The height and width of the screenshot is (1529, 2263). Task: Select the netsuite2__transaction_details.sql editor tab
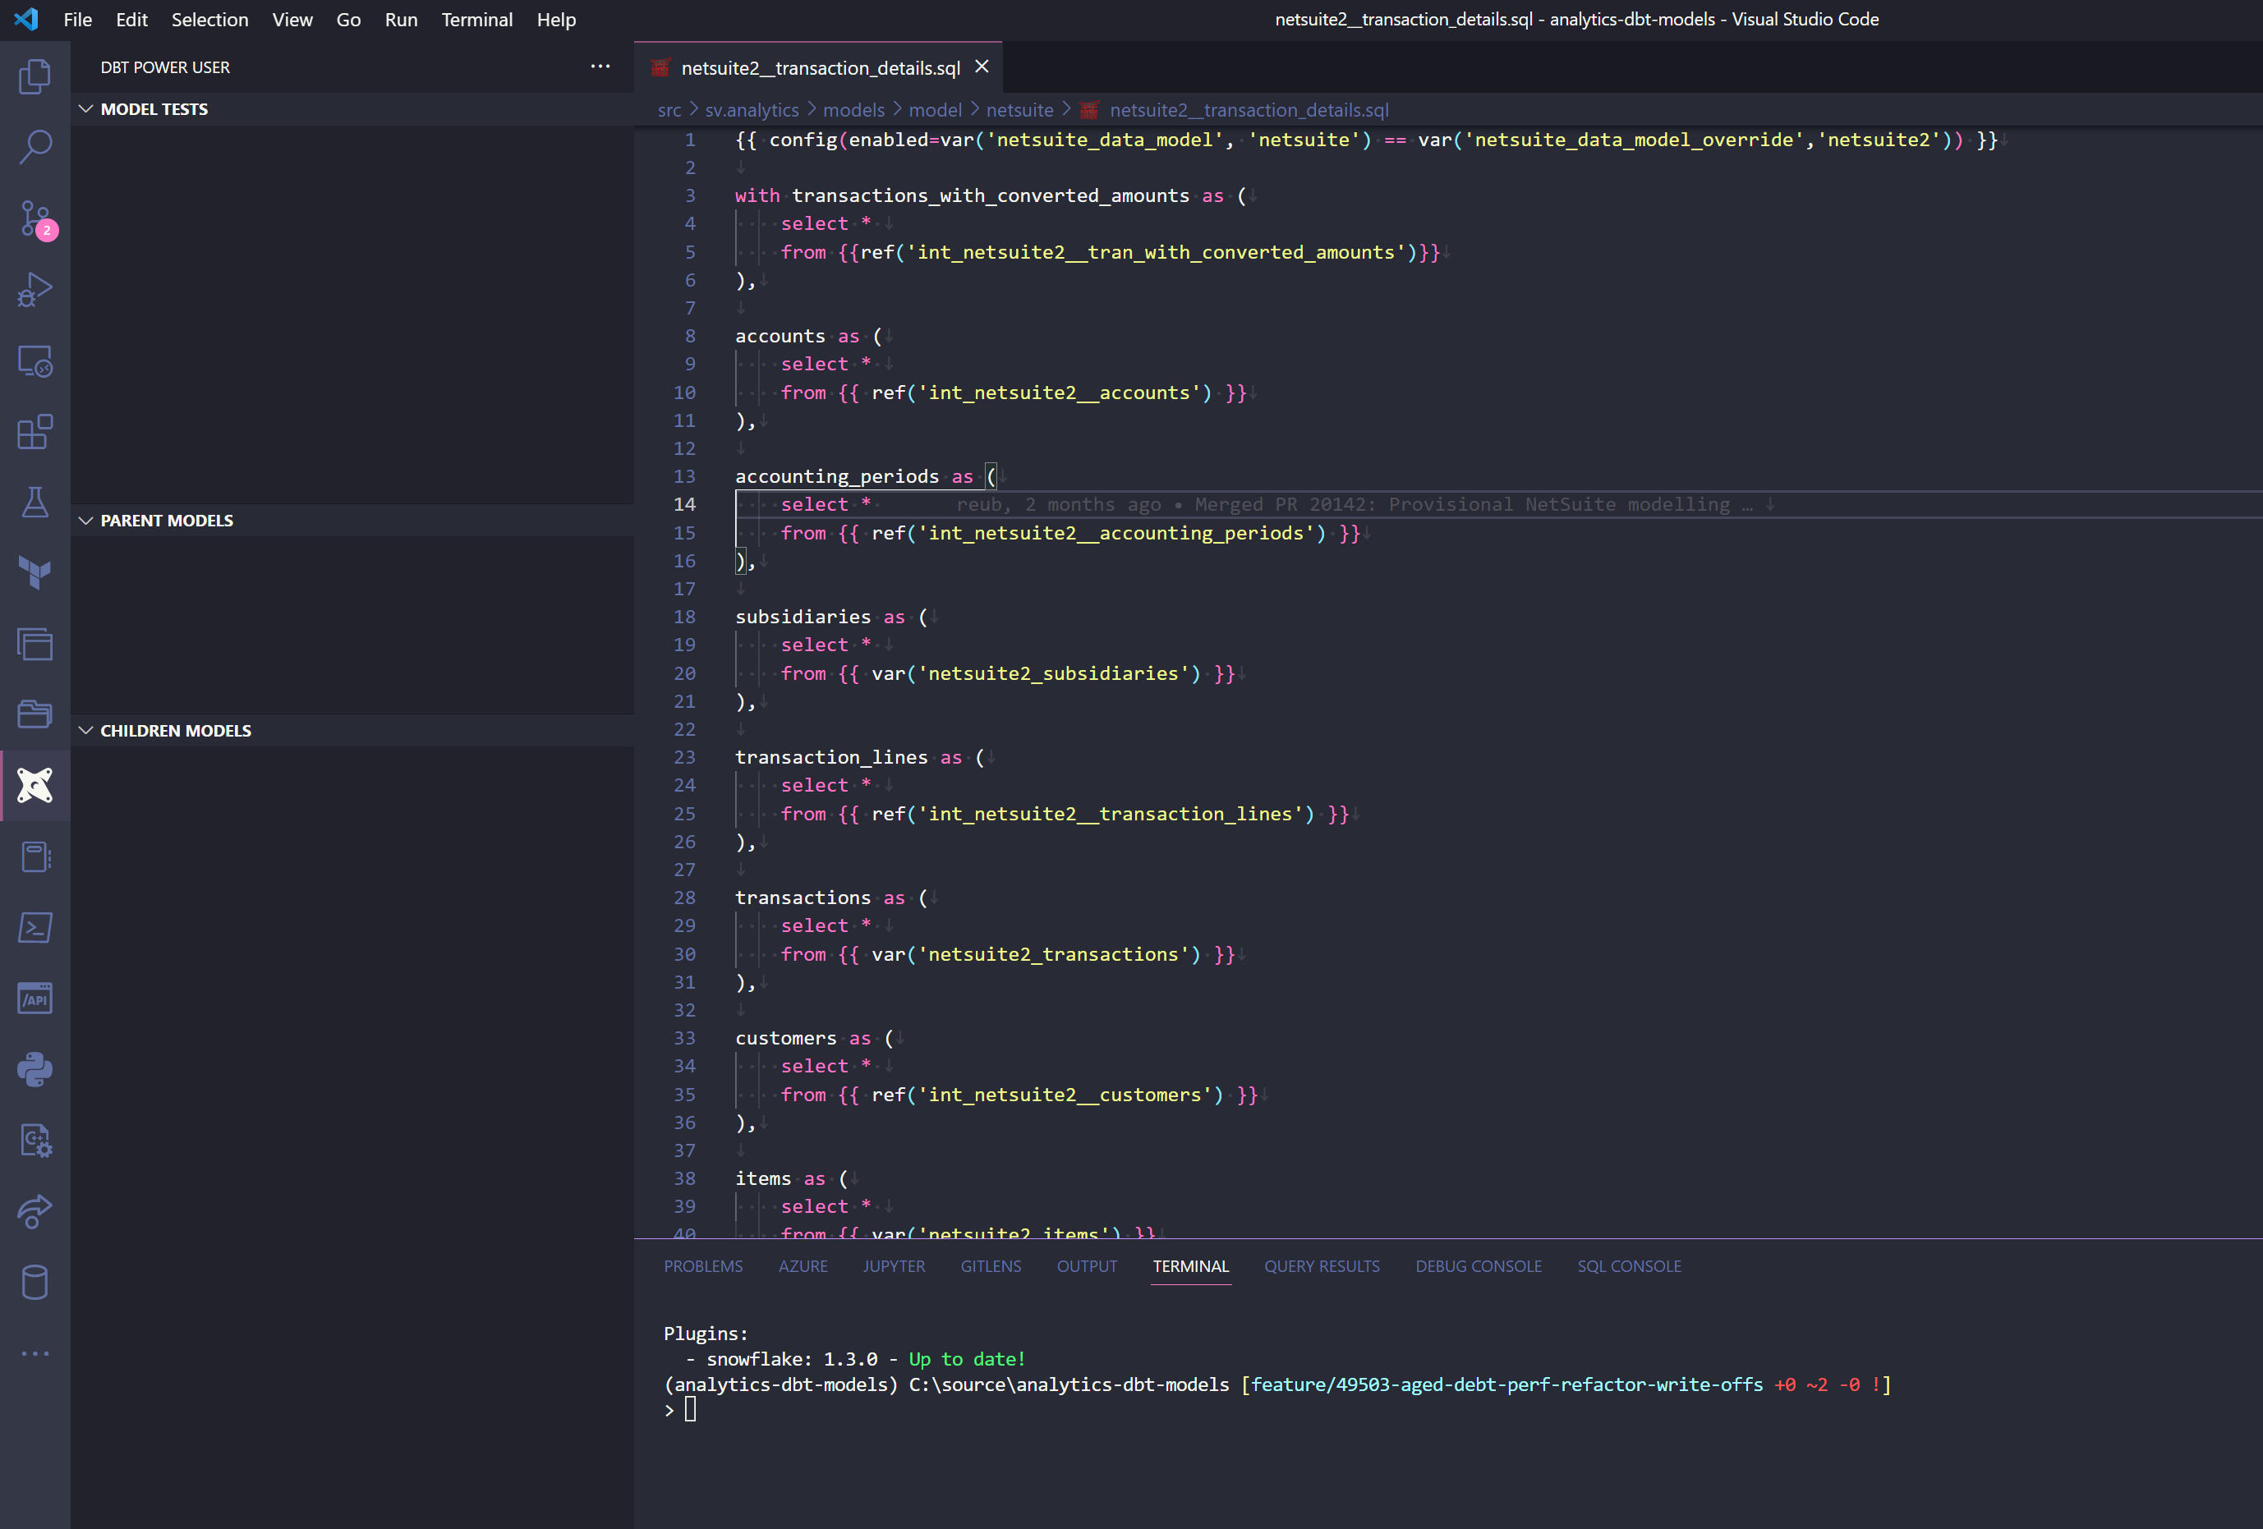pyautogui.click(x=818, y=68)
